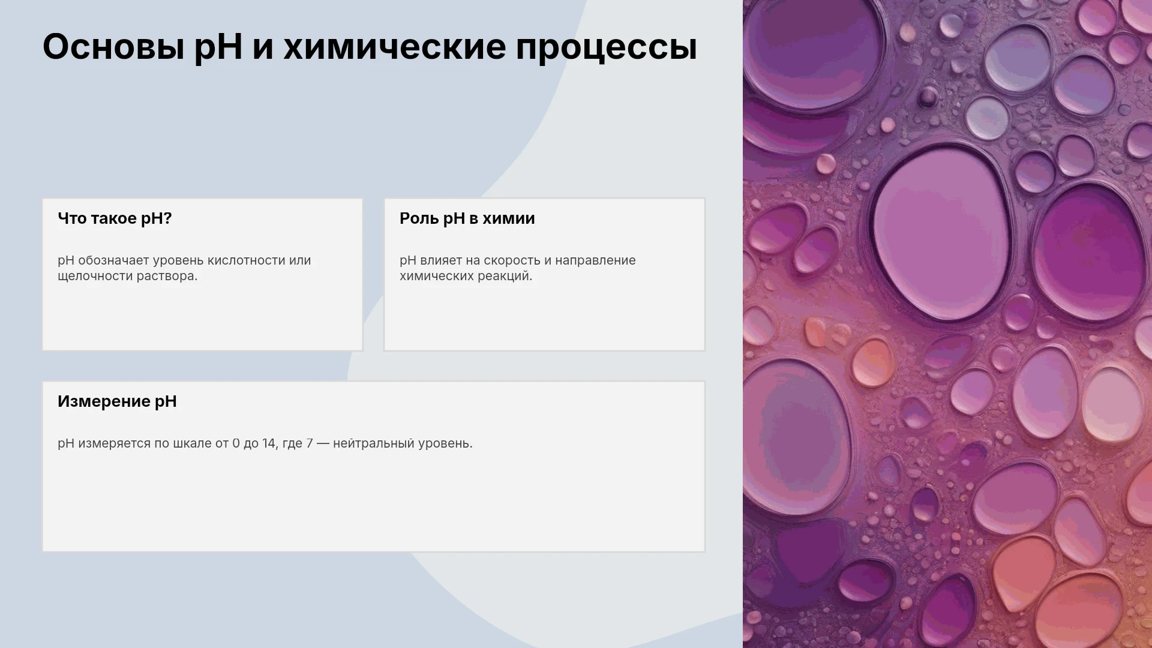This screenshot has width=1152, height=648.
Task: Select the purple droplets image on the right
Action: [947, 324]
